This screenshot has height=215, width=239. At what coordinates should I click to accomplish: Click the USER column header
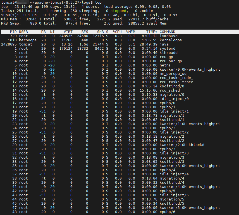(23, 32)
